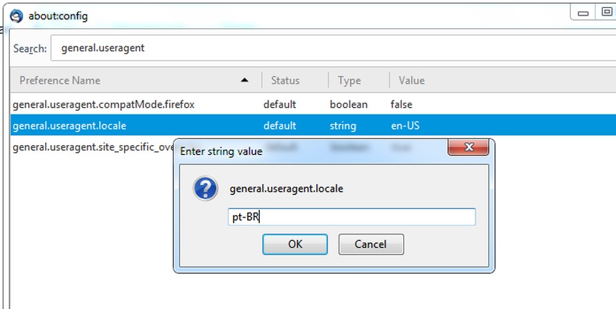Click the blue question mark icon
This screenshot has width=616, height=309.
coord(205,188)
